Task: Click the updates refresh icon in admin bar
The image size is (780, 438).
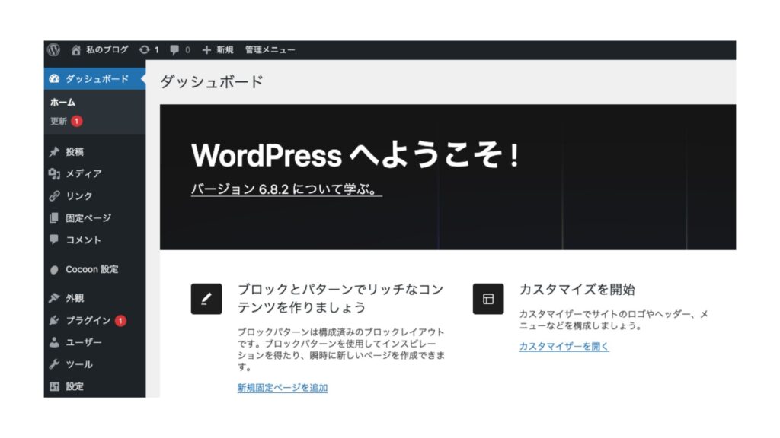Action: (x=144, y=49)
